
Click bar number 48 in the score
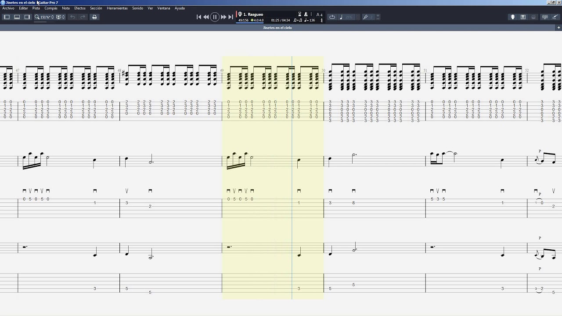[119, 70]
